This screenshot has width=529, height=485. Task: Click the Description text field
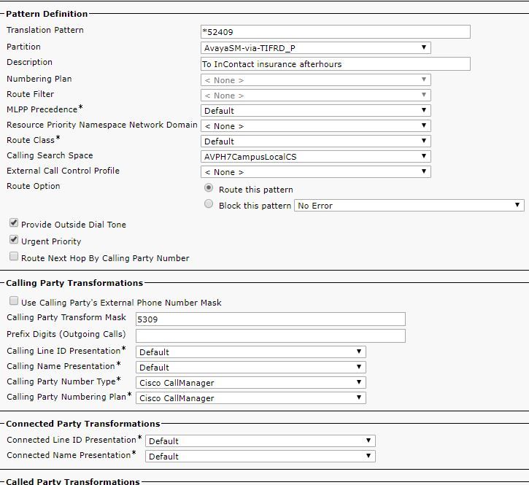click(x=335, y=63)
